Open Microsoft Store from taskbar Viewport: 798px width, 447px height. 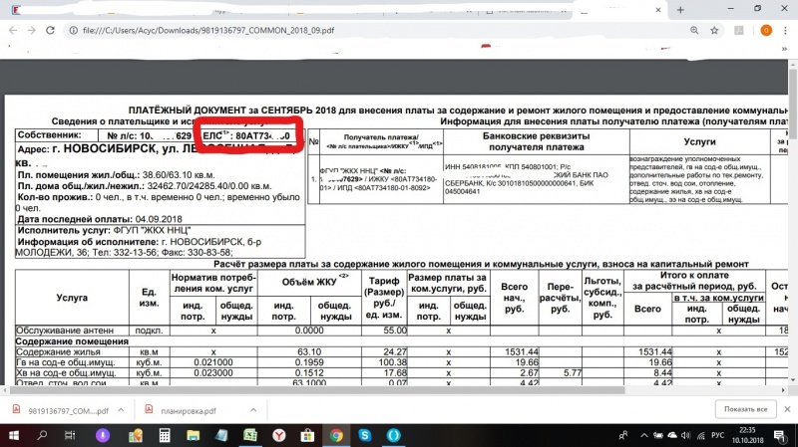[307, 435]
